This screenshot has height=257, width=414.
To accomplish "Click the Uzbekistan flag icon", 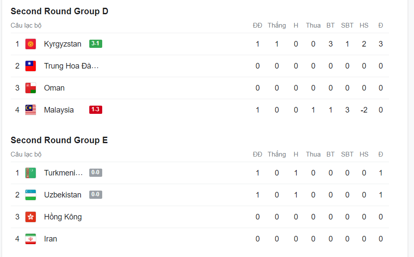I will coord(31,195).
